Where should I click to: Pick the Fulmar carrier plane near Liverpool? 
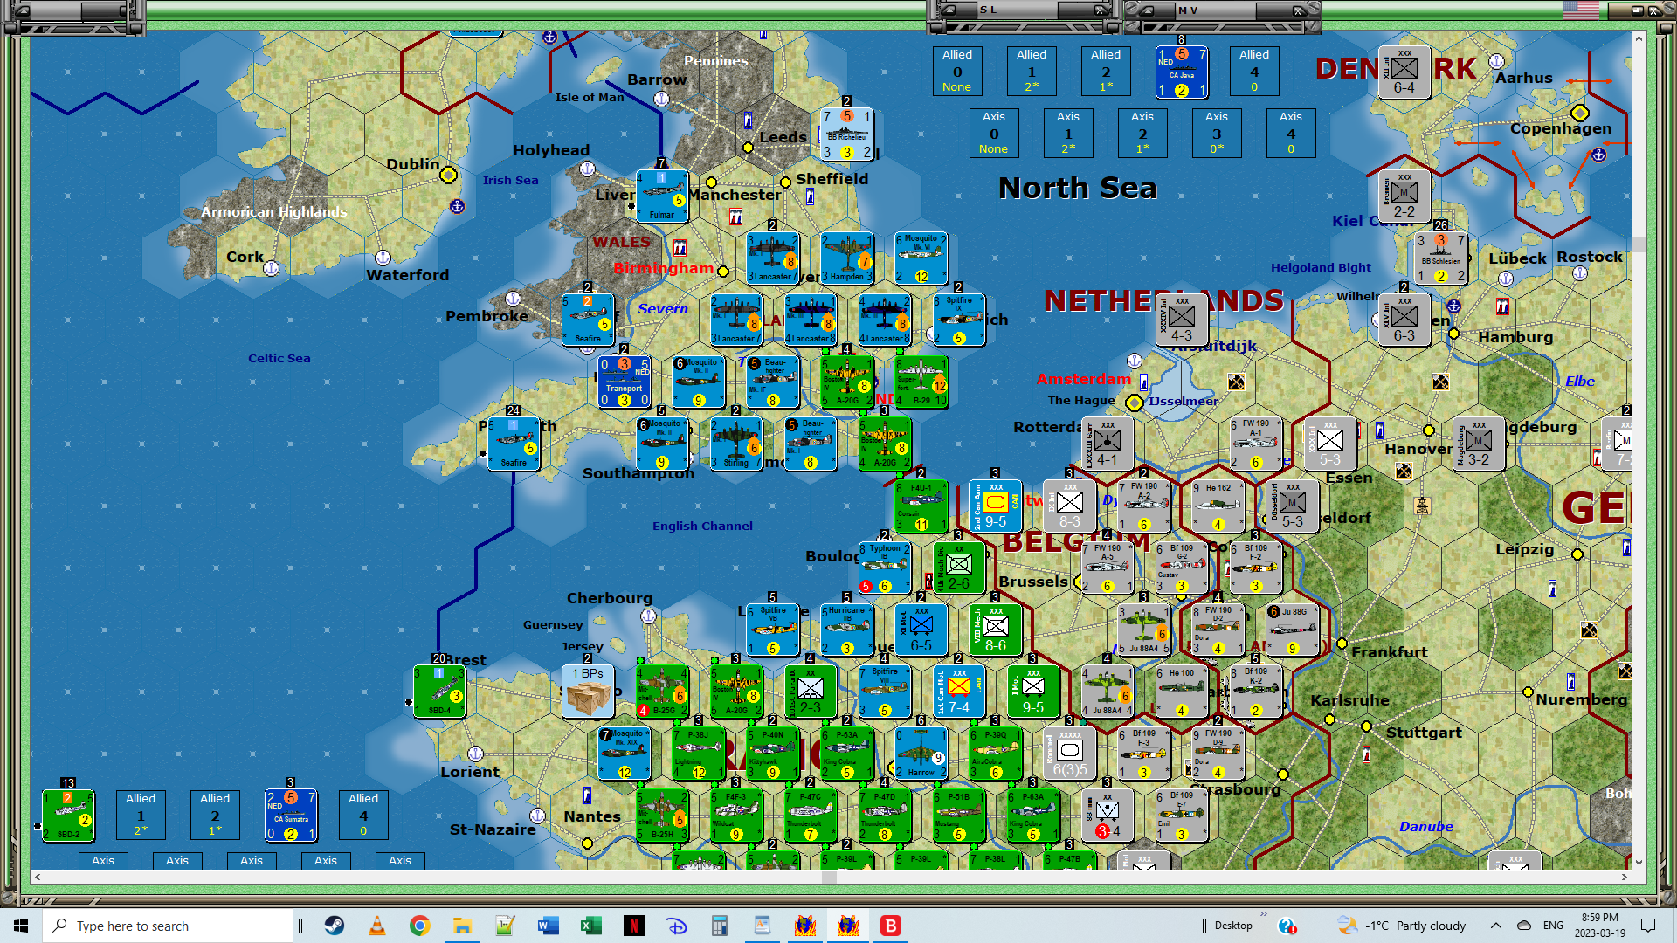click(x=661, y=196)
